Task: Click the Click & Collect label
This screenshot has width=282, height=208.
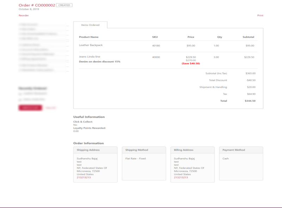Action: [x=83, y=122]
